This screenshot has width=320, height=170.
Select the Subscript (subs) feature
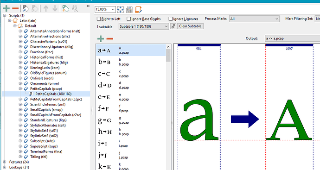[42, 141]
